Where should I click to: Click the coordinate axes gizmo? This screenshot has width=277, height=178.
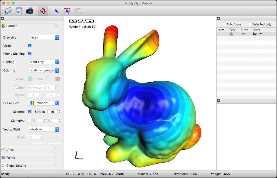78,156
